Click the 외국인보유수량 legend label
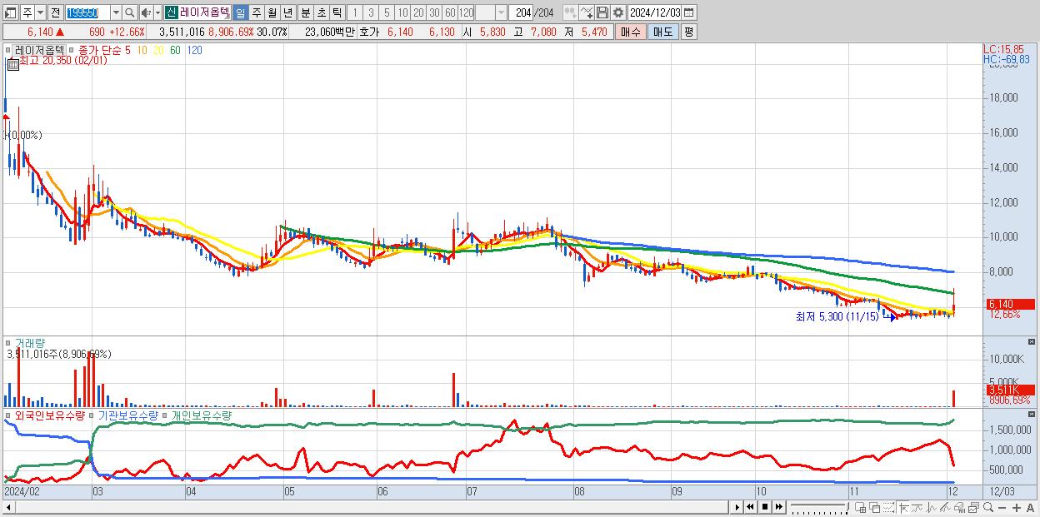 [x=49, y=415]
